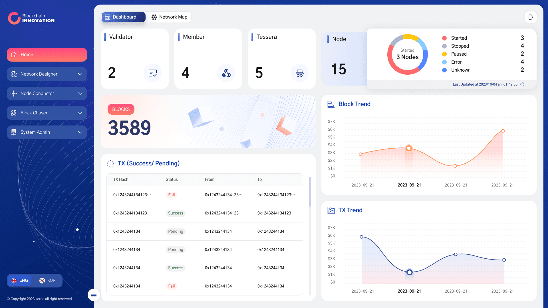Click the BLOCKS badge label

(121, 109)
